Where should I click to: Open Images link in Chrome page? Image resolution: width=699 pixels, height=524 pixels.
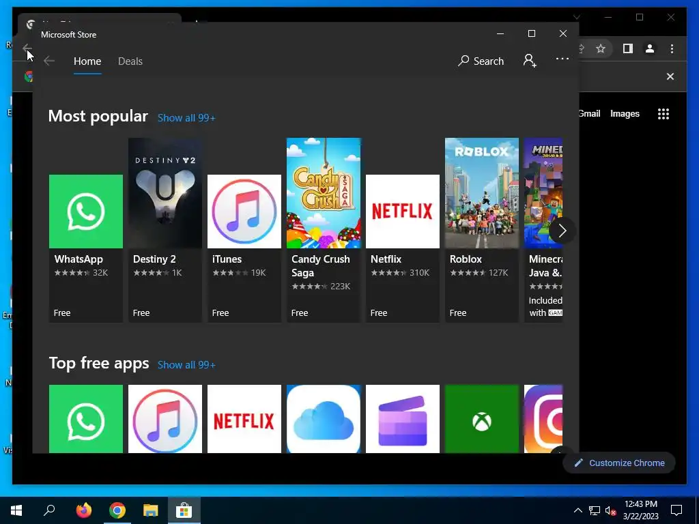click(x=625, y=114)
